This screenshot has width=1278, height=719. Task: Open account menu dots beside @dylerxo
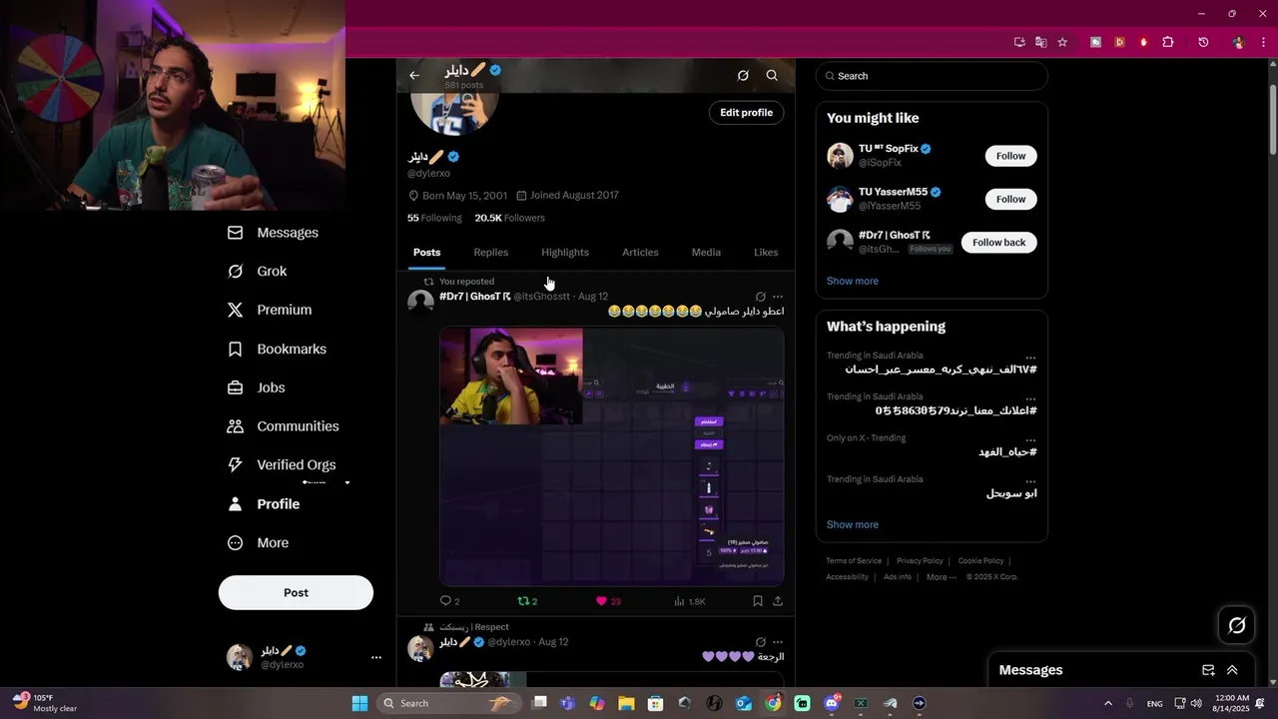click(x=376, y=657)
